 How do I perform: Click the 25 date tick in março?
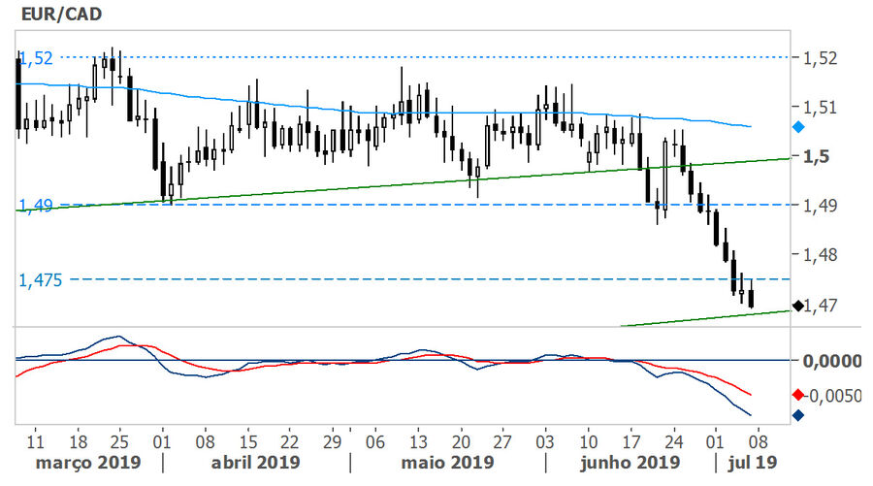point(120,437)
